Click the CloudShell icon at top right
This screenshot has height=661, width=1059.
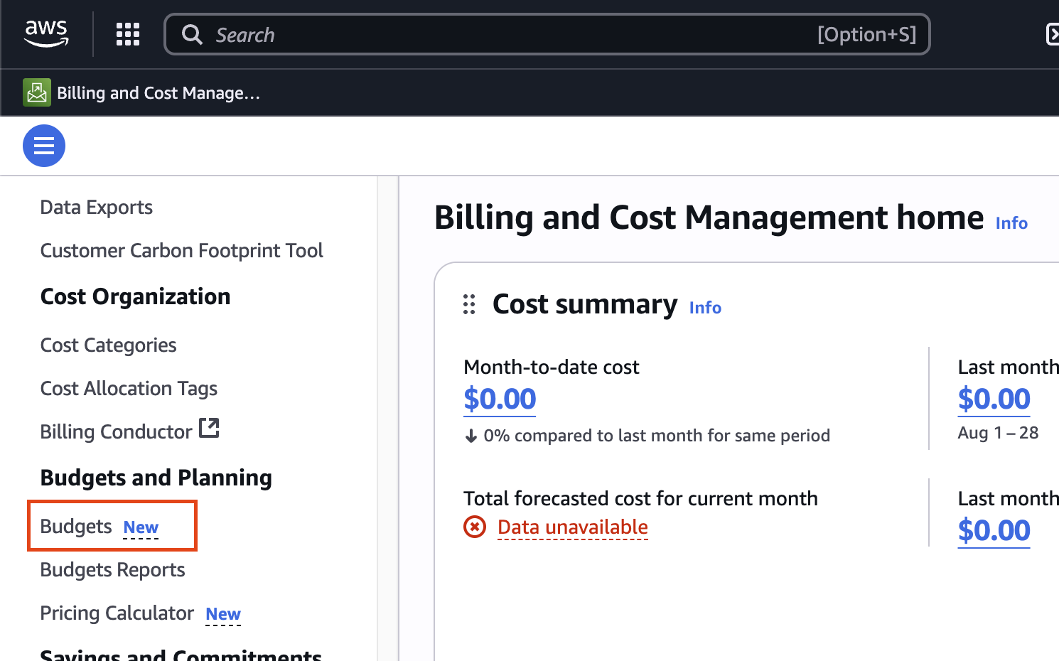pos(1052,34)
